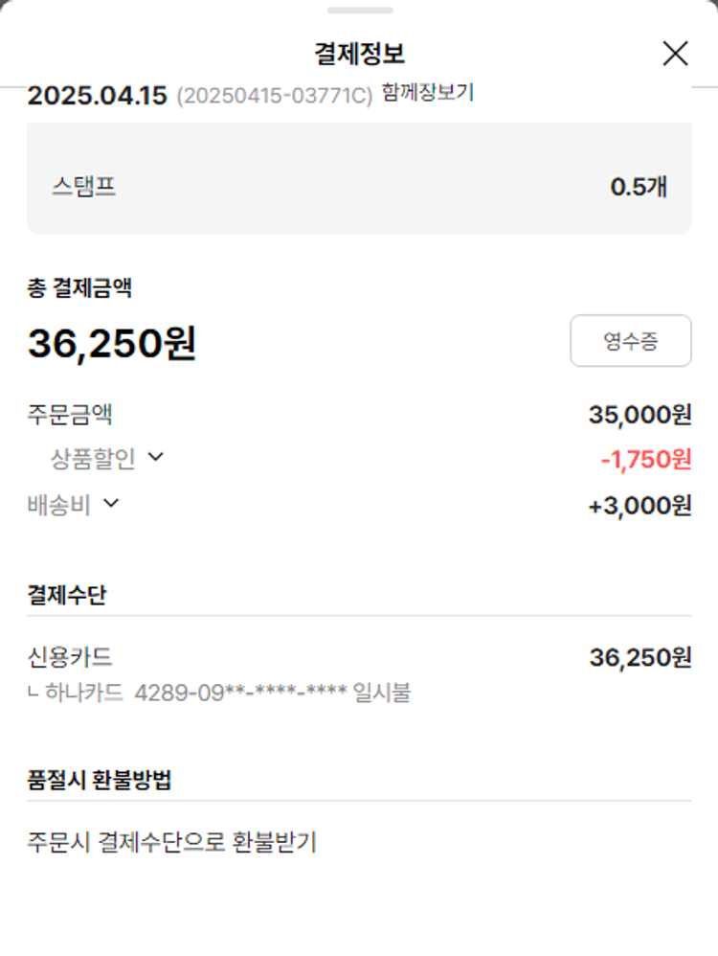
Task: Close the 결제정보 payment info sheet
Action: click(675, 54)
